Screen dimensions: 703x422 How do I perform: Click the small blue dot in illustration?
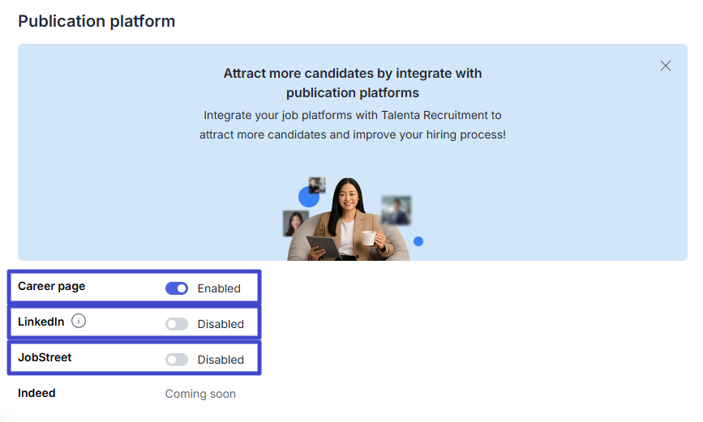pyautogui.click(x=418, y=241)
